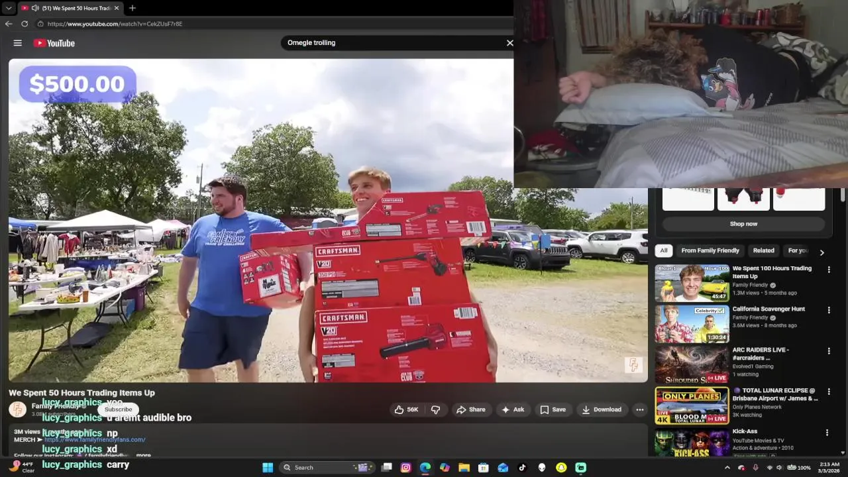Reload the page with the refresh icon
The width and height of the screenshot is (848, 477).
click(x=25, y=24)
